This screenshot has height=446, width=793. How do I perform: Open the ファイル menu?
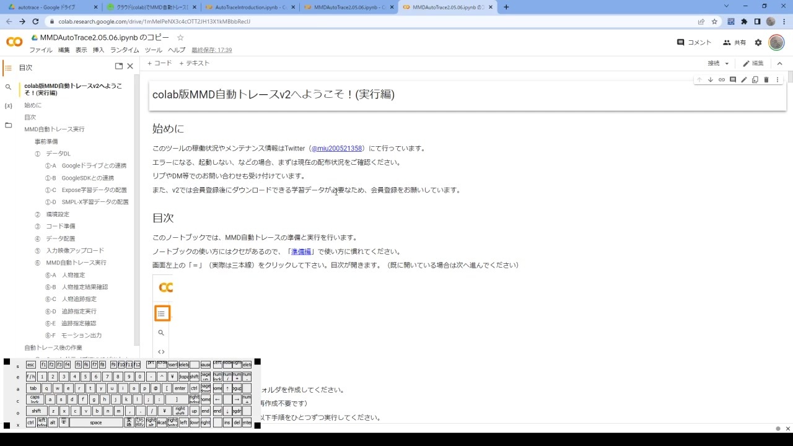(x=41, y=50)
